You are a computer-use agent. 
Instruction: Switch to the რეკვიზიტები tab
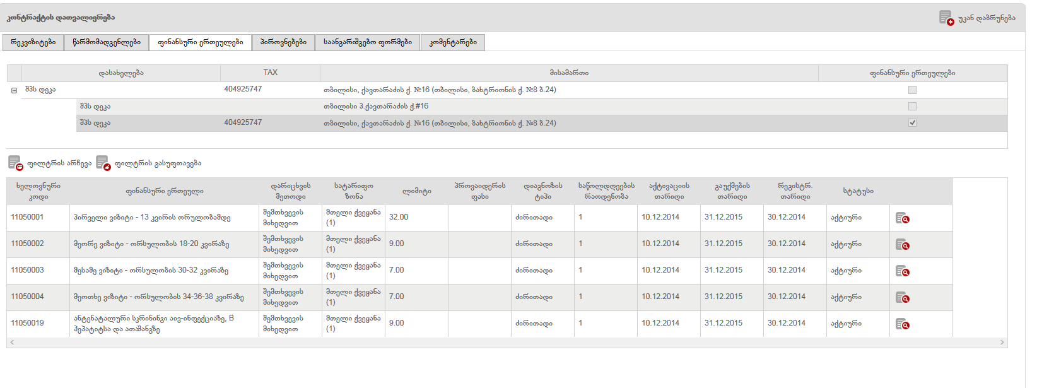point(33,42)
